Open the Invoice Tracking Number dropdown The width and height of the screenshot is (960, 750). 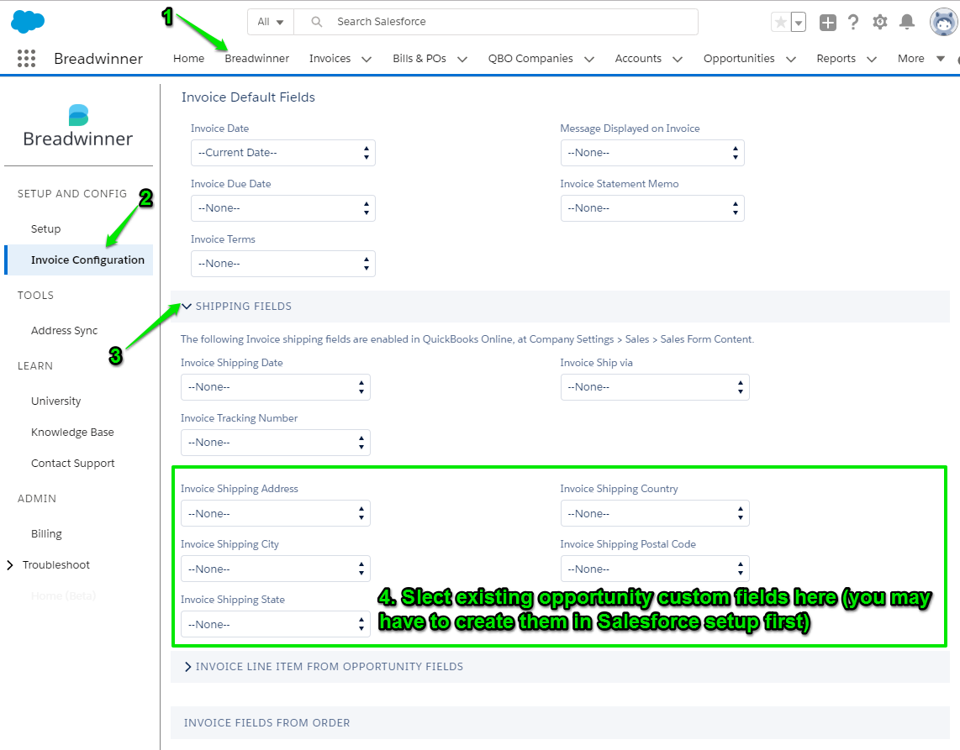pos(276,443)
